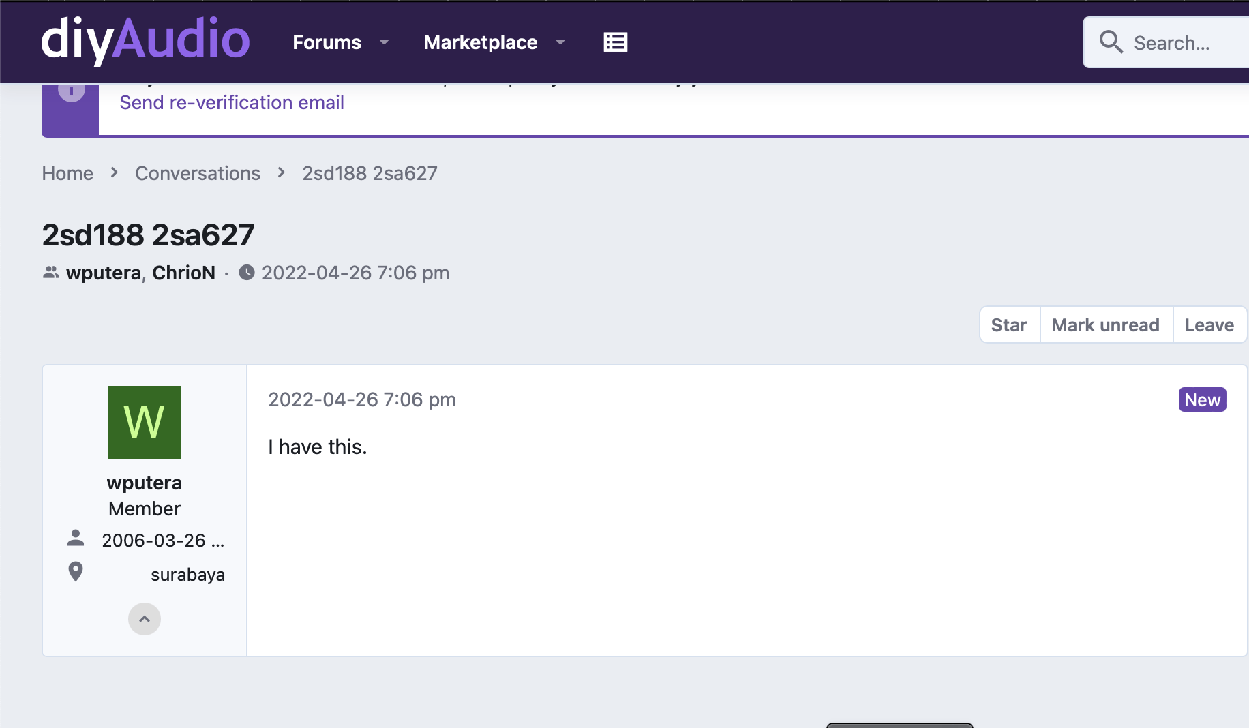Star this conversation
Image resolution: width=1249 pixels, height=728 pixels.
tap(1009, 325)
